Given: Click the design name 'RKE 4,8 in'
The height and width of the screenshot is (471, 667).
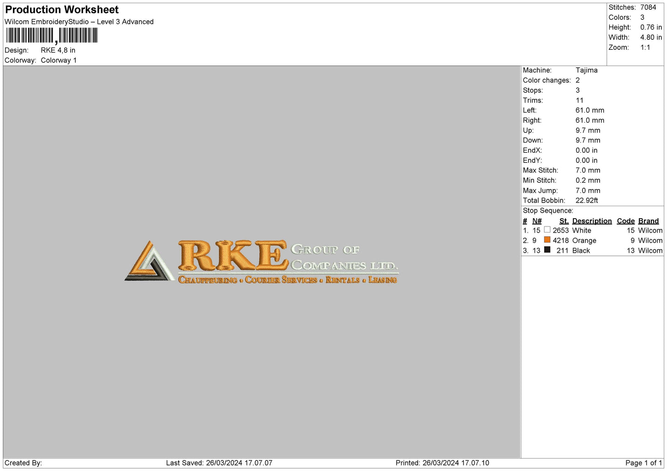Looking at the screenshot, I should tap(58, 50).
